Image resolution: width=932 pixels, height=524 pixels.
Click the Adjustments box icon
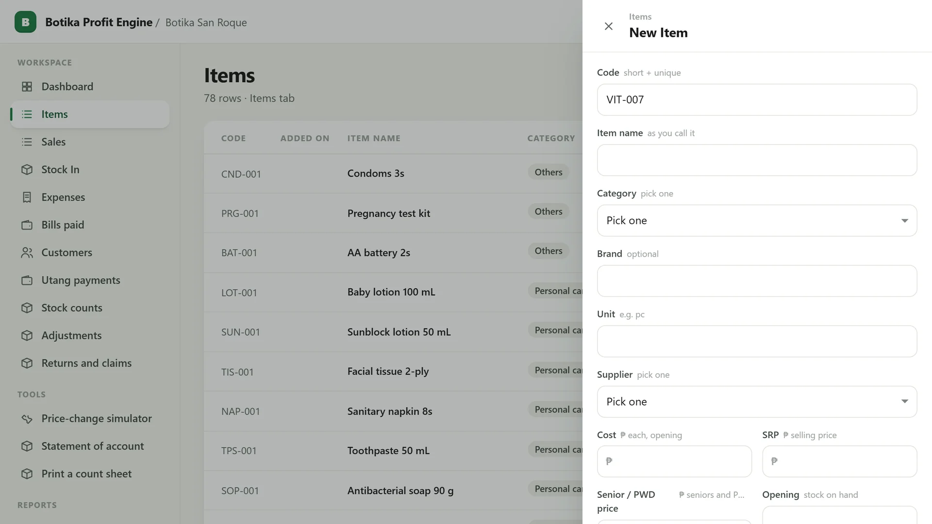27,335
